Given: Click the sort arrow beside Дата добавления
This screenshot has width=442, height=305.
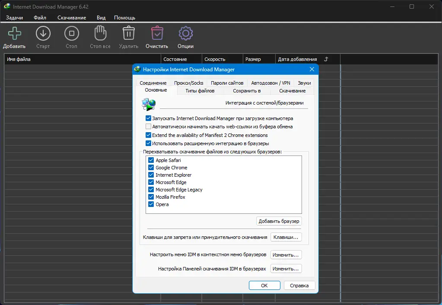Looking at the screenshot, I should pyautogui.click(x=326, y=59).
